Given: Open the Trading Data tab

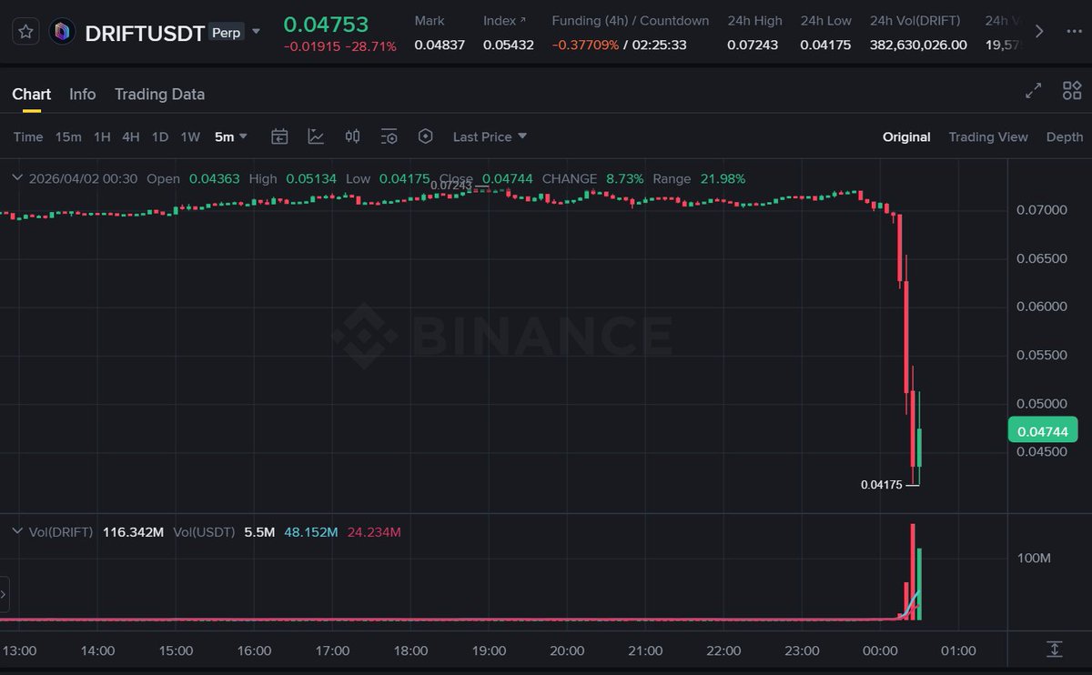Looking at the screenshot, I should coord(159,94).
